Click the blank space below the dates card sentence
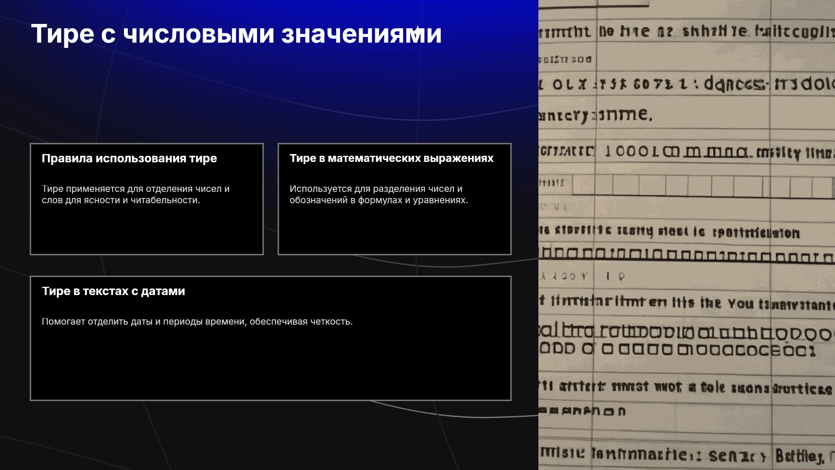Screen dimensions: 835x470 pos(271,363)
